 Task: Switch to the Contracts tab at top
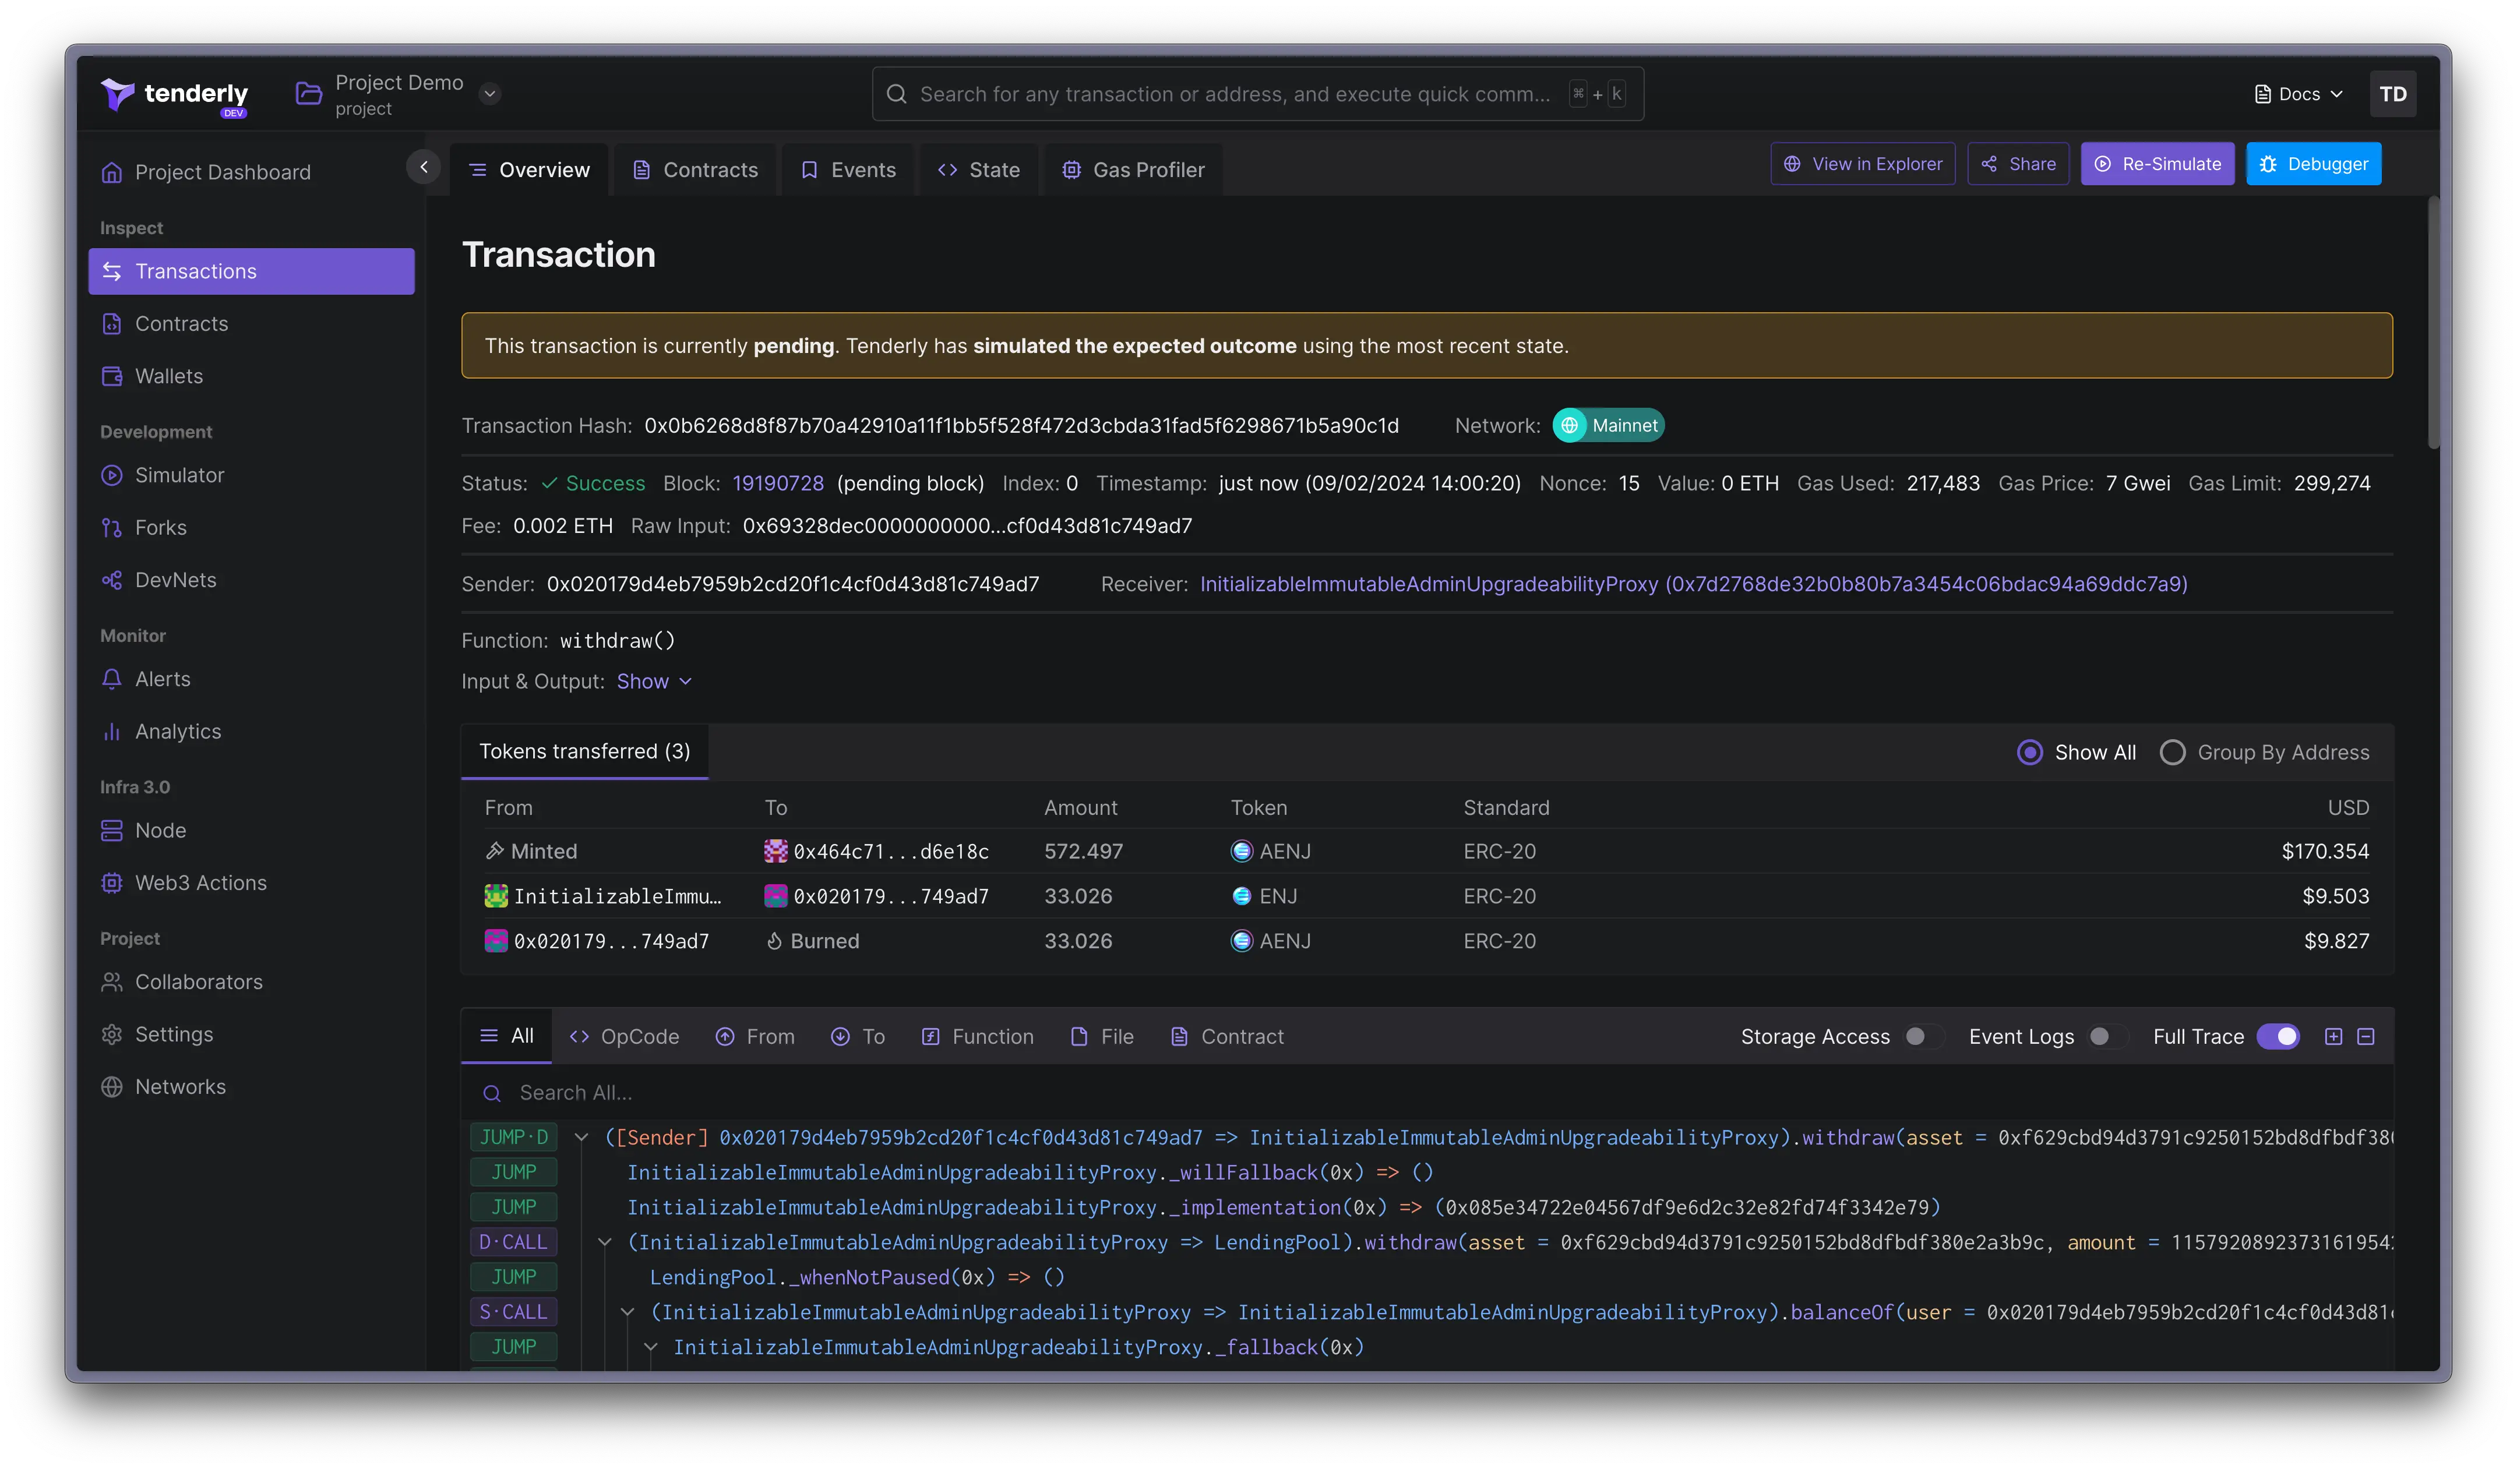coord(695,169)
